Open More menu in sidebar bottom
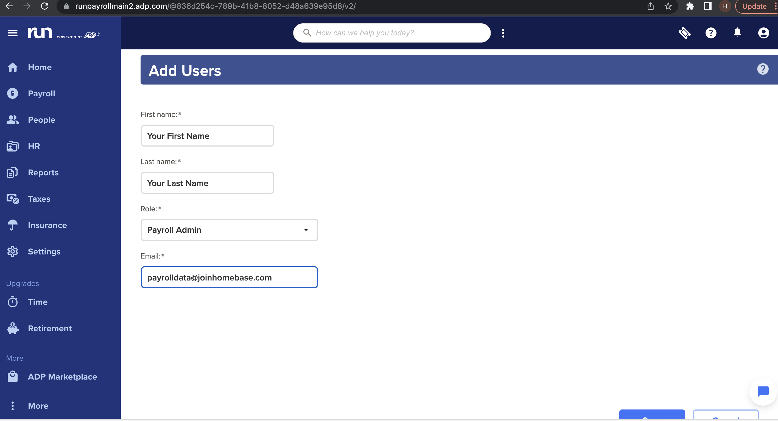 coord(38,406)
